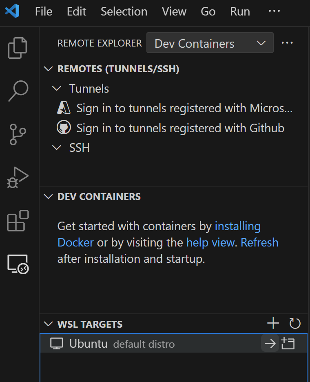Collapse the Dev Containers section
310x382 pixels.
tap(48, 196)
